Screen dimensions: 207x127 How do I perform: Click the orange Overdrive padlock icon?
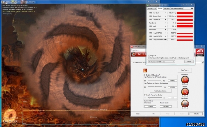click(145, 70)
